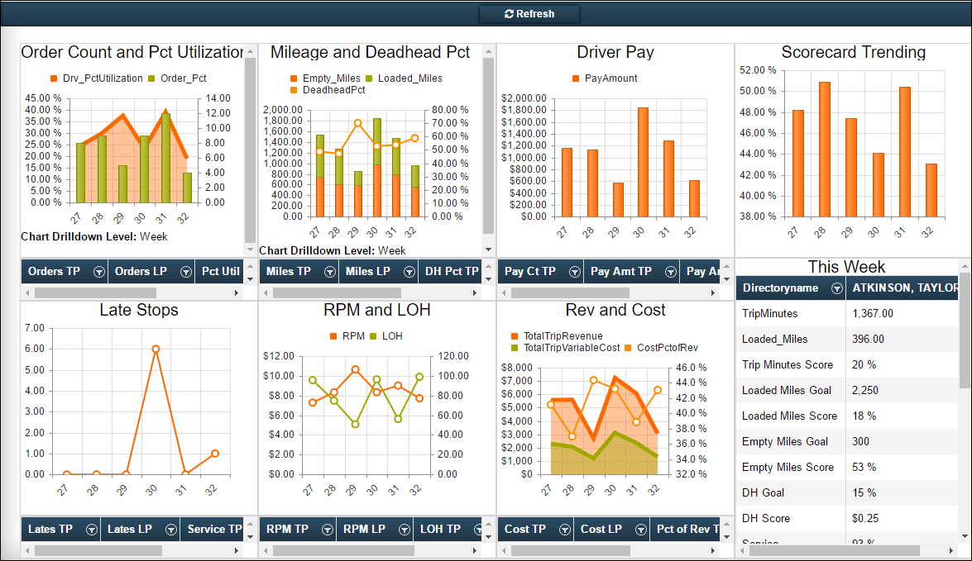Screen dimensions: 972x561
Task: Click the tallest Driver Pay bar
Action: coord(643,162)
